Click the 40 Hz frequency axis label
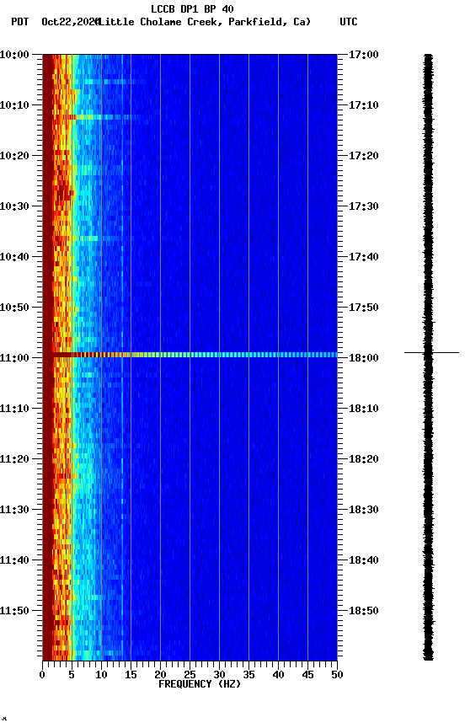 pyautogui.click(x=278, y=675)
